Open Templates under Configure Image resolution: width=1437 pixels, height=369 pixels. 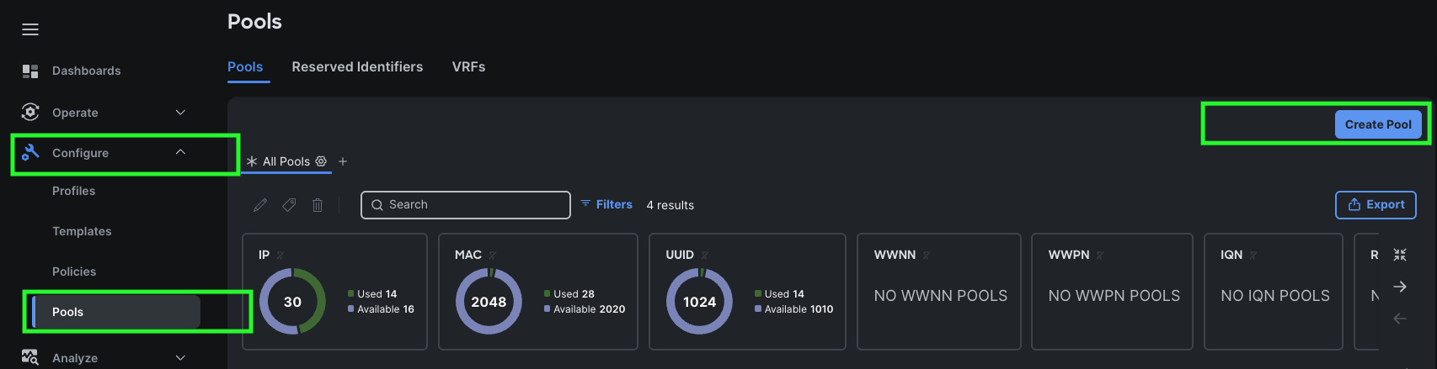[x=82, y=231]
